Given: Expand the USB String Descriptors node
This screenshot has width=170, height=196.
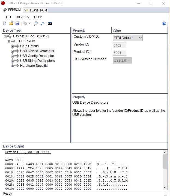Looking at the screenshot, I should pyautogui.click(x=12, y=61).
